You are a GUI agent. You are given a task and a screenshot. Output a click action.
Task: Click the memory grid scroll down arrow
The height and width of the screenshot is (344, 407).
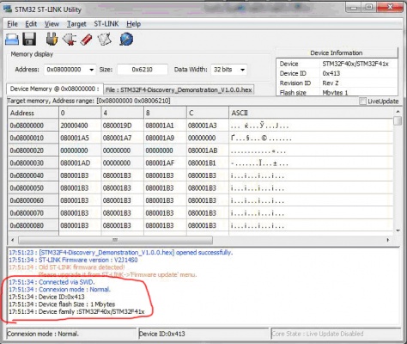[398, 230]
